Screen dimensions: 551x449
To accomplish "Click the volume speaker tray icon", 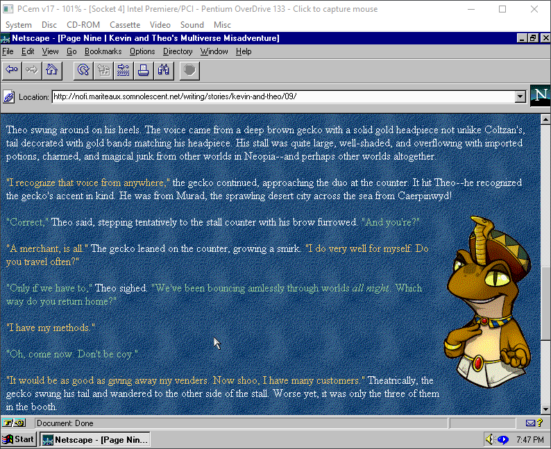I will 489,439.
